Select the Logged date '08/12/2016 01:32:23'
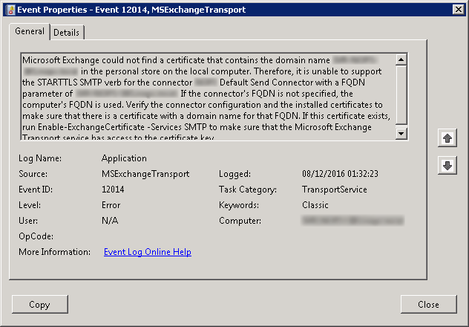The width and height of the screenshot is (469, 327). (x=340, y=174)
